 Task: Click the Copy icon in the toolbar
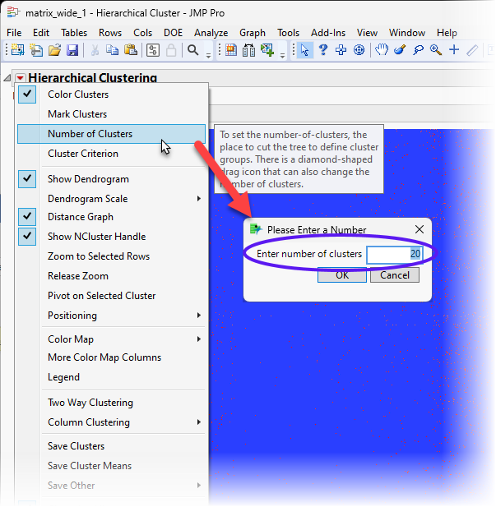pyautogui.click(x=113, y=50)
